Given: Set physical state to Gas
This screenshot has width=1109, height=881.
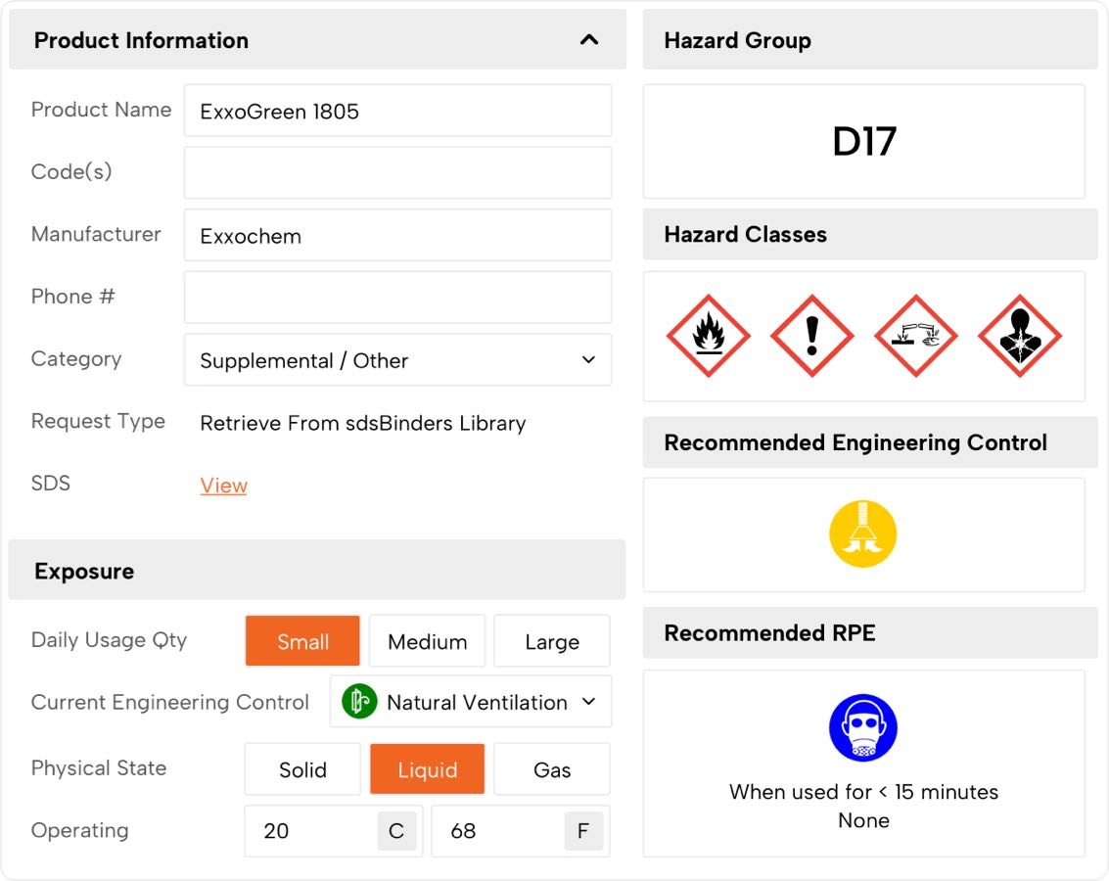Looking at the screenshot, I should [552, 768].
